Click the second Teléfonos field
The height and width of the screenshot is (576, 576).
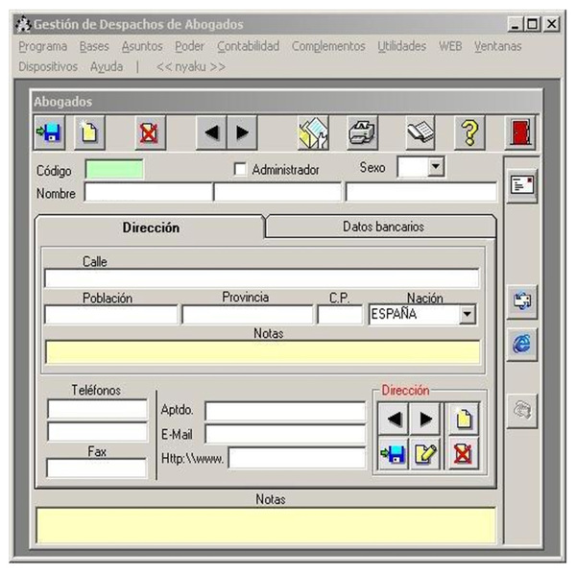point(97,432)
